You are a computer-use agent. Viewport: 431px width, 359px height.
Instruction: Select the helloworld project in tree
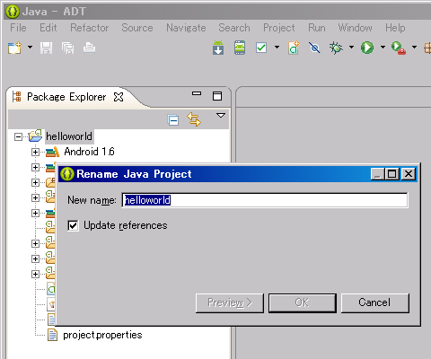(69, 136)
